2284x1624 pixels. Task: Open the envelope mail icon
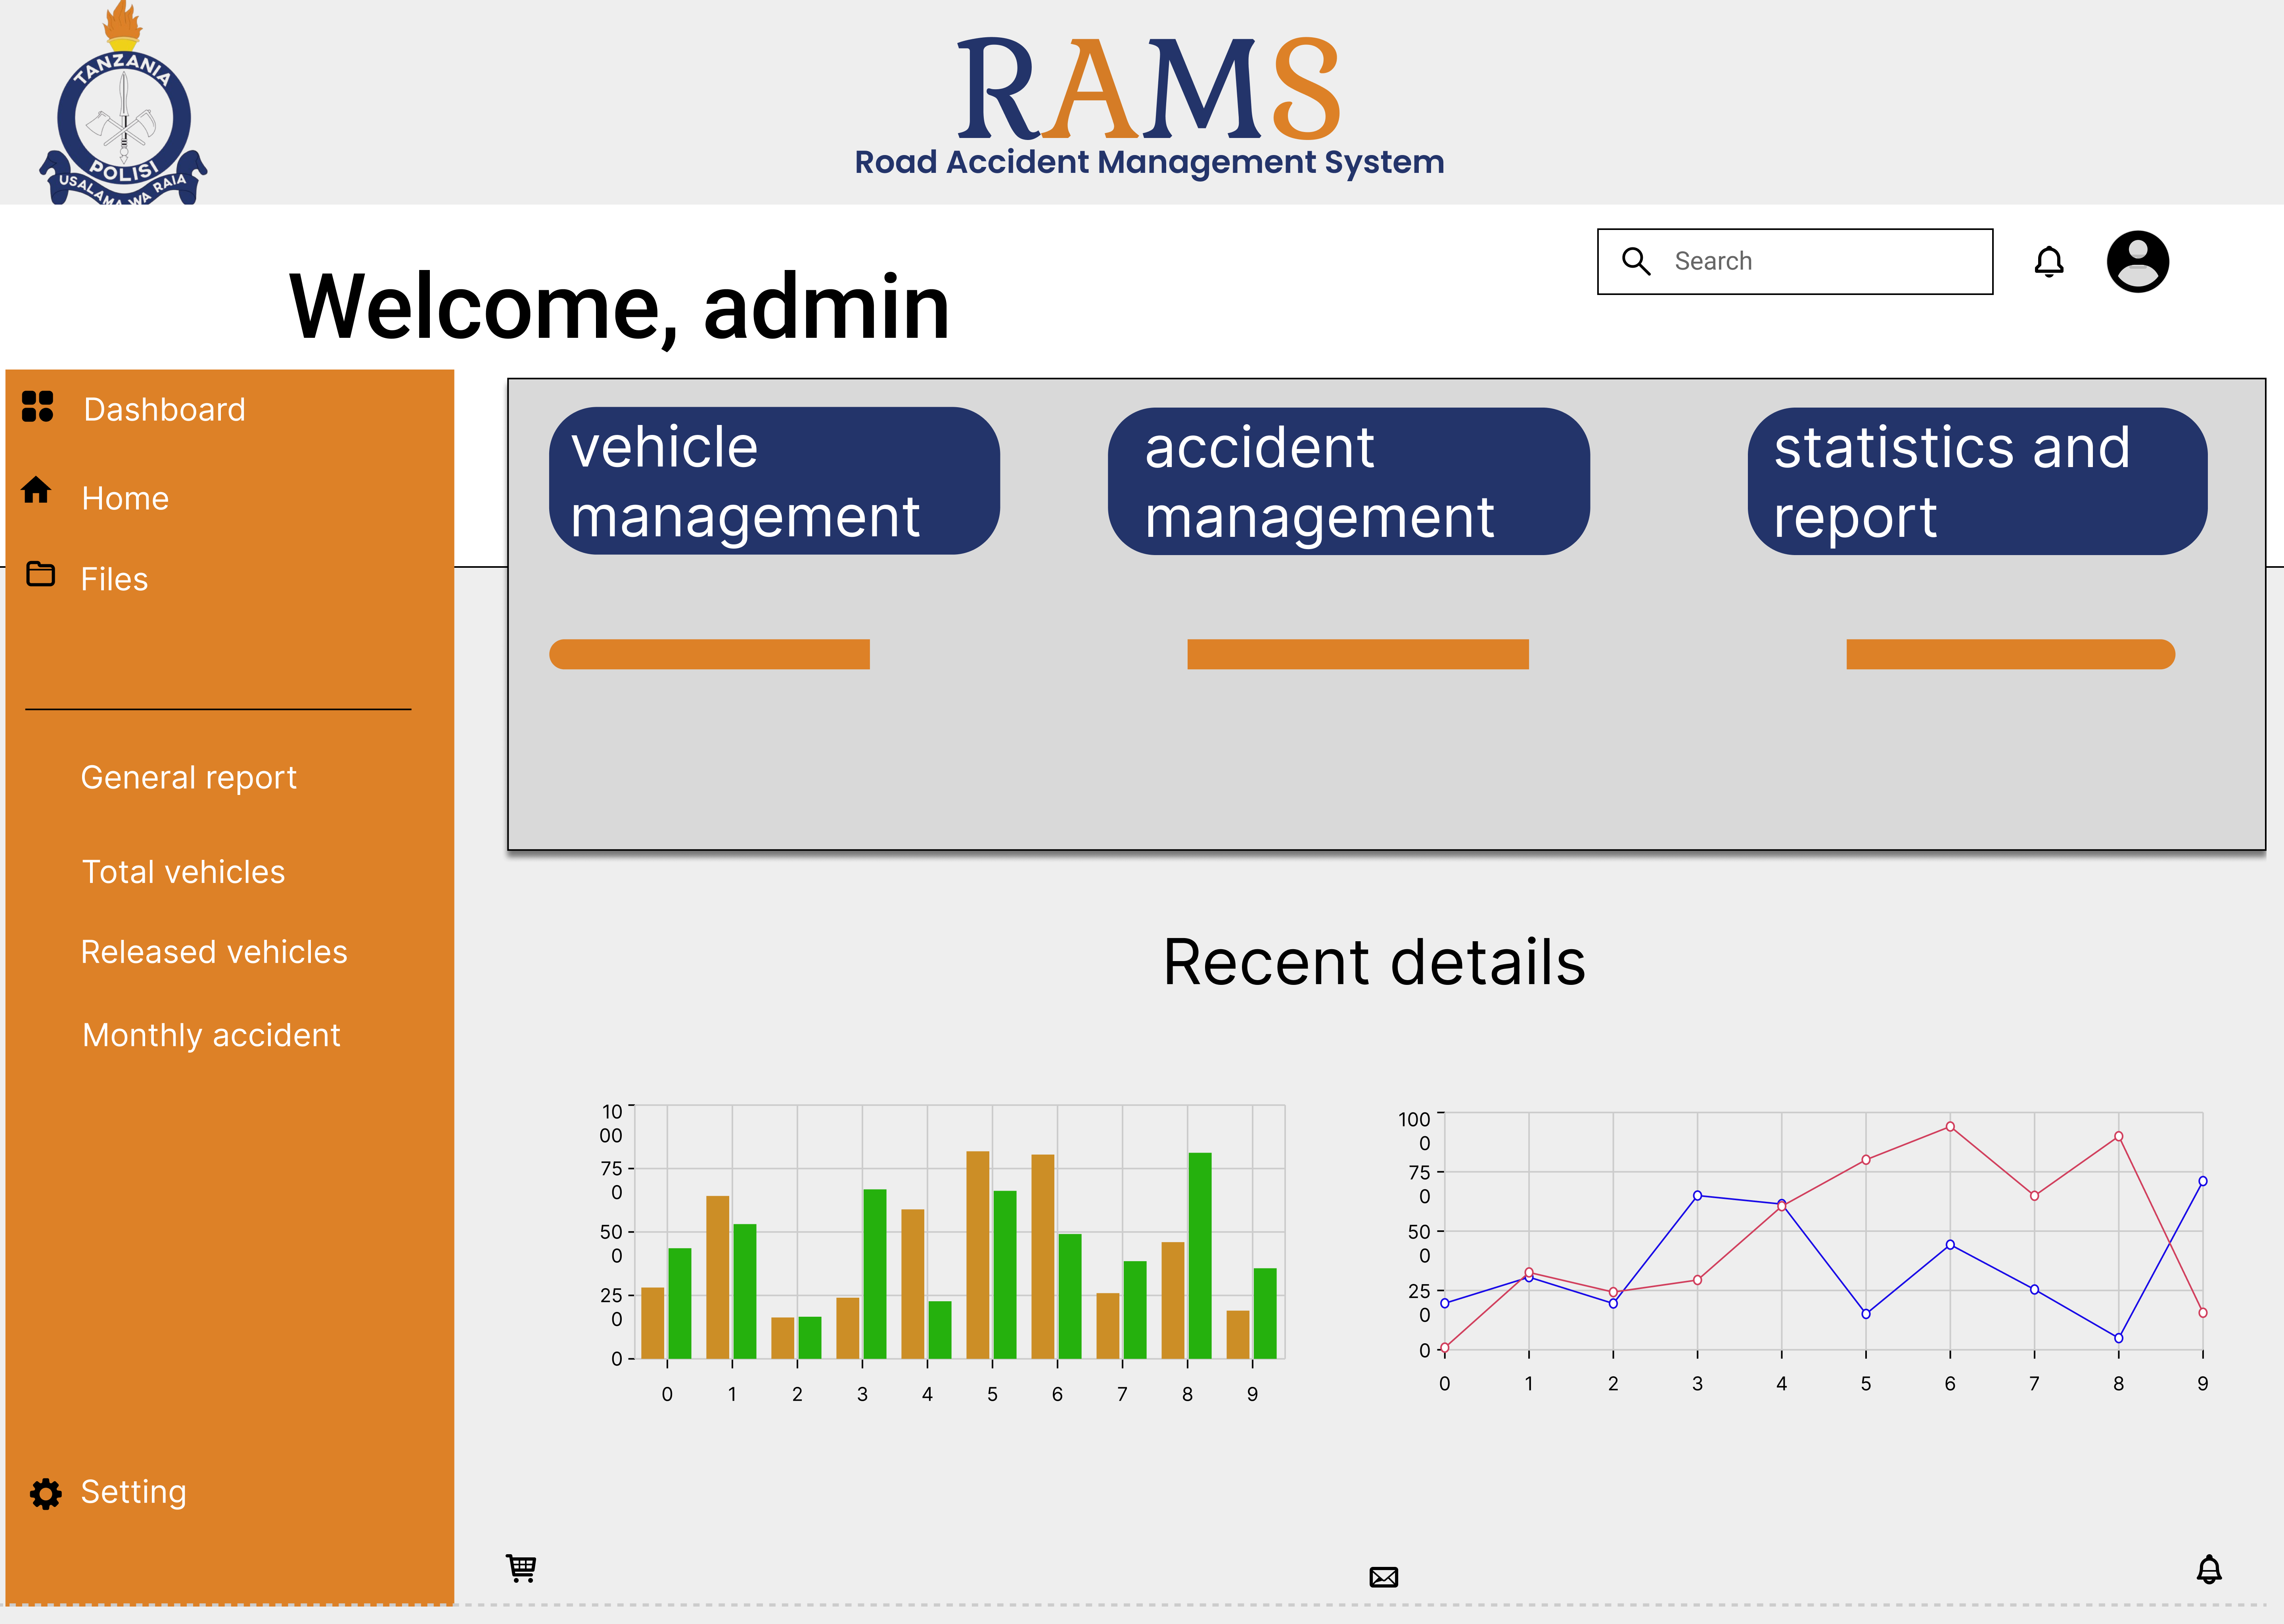tap(1383, 1577)
